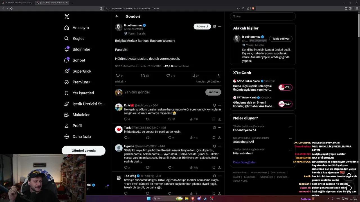Open Anasayfa from sidebar
Screen dimensions: 360x202
(x=76, y=27)
